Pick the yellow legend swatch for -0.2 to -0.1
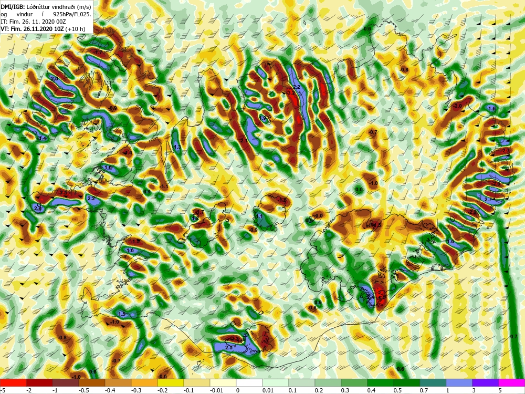This screenshot has width=525, height=394. 171,382
